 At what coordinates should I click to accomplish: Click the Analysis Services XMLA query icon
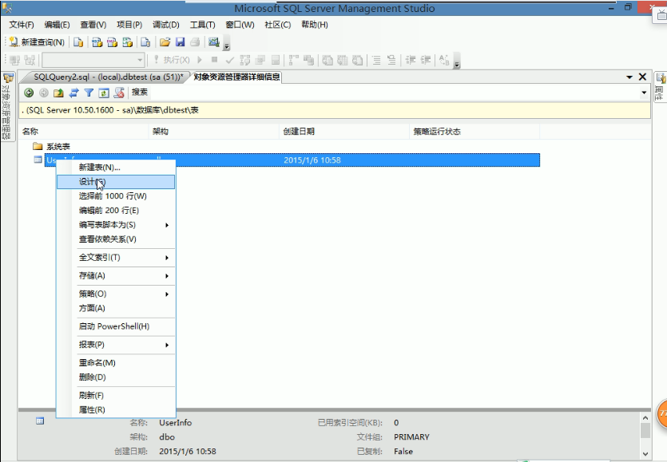[x=127, y=42]
